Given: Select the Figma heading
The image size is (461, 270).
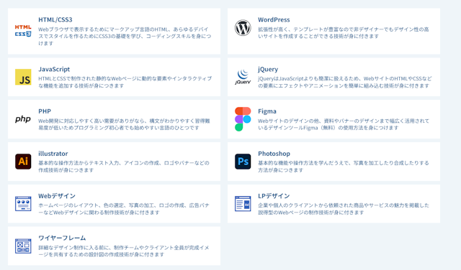Looking at the screenshot, I should click(267, 111).
